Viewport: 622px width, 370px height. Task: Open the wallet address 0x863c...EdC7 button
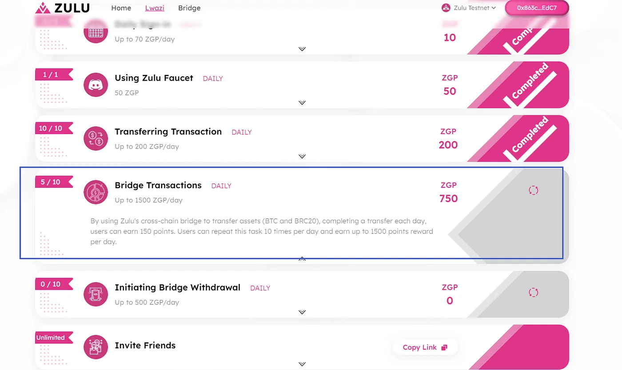pyautogui.click(x=537, y=8)
